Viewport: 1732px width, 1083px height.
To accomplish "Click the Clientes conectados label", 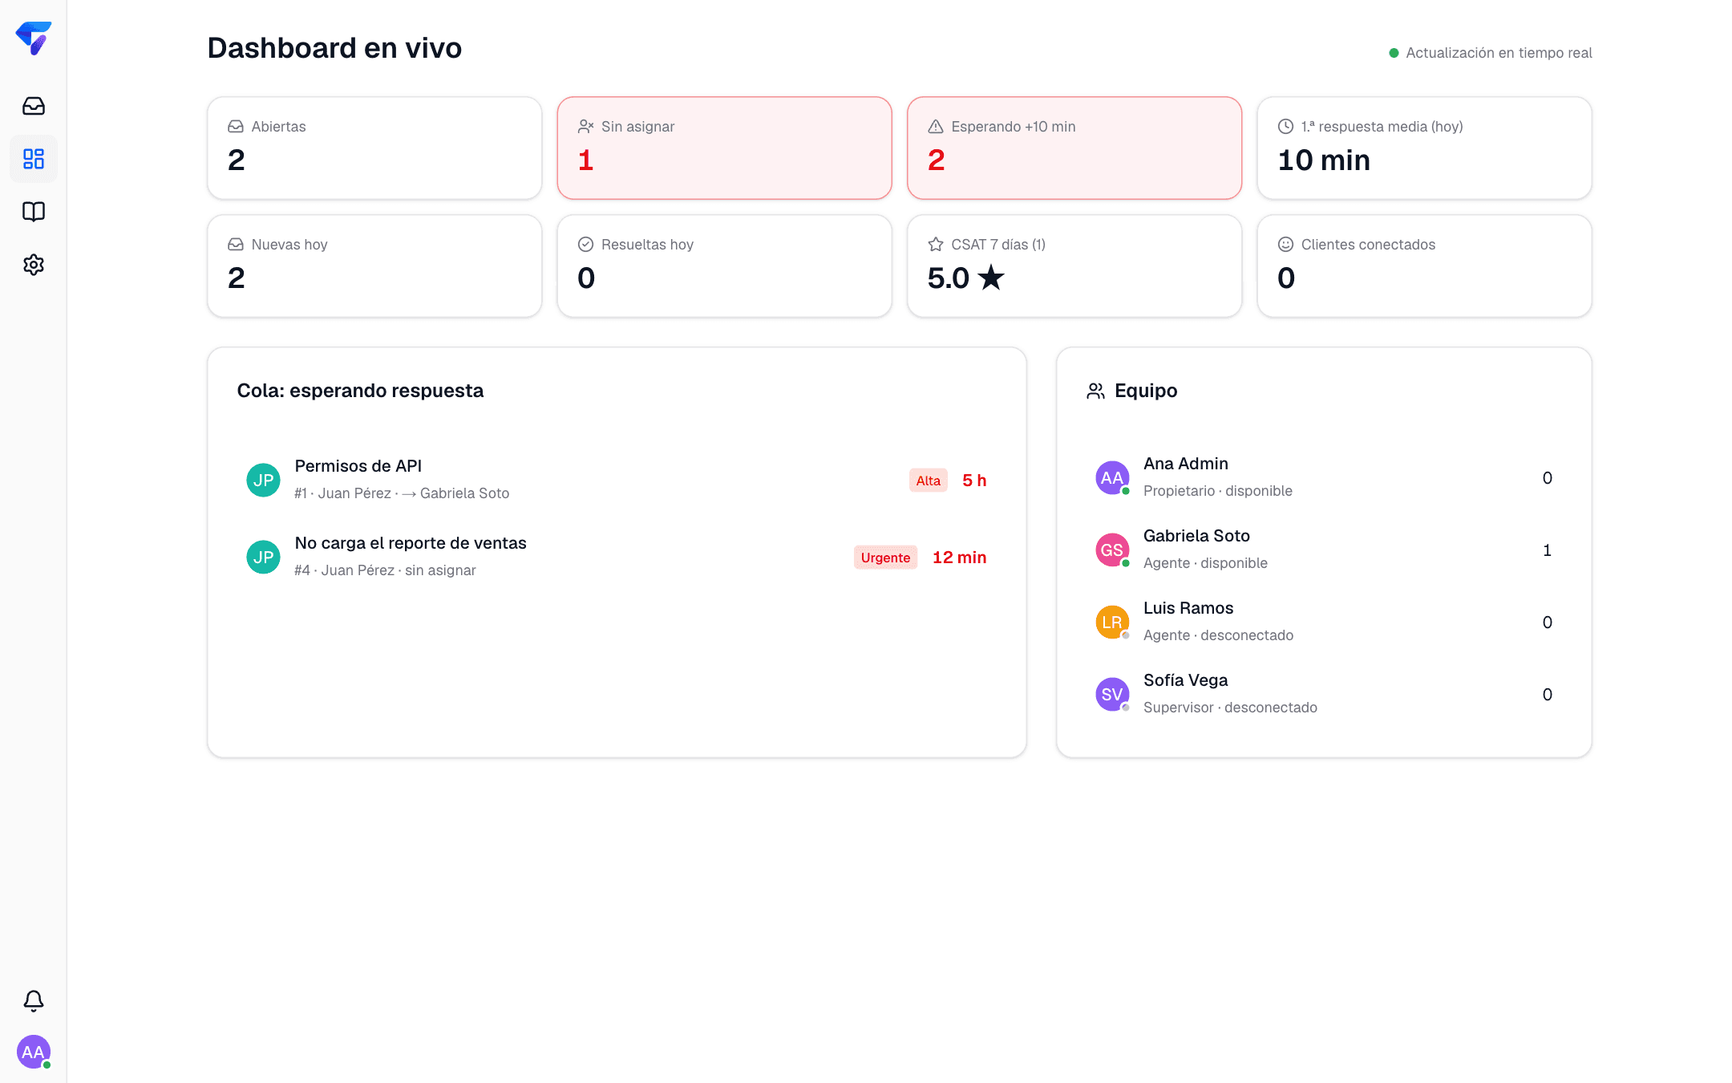I will pyautogui.click(x=1368, y=245).
